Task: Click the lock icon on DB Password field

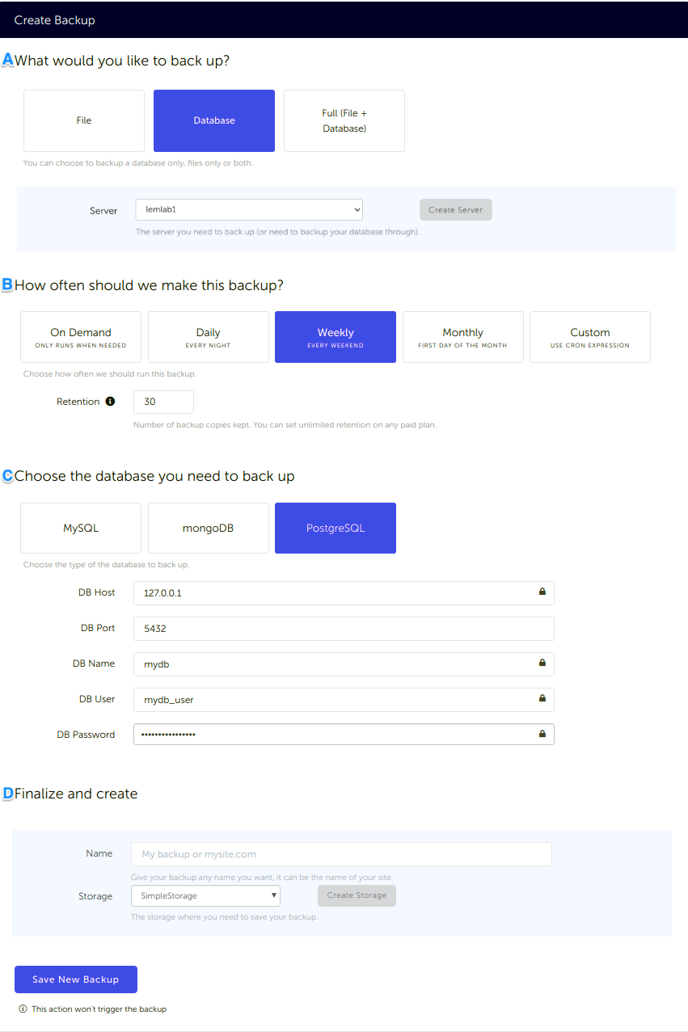Action: pyautogui.click(x=542, y=734)
